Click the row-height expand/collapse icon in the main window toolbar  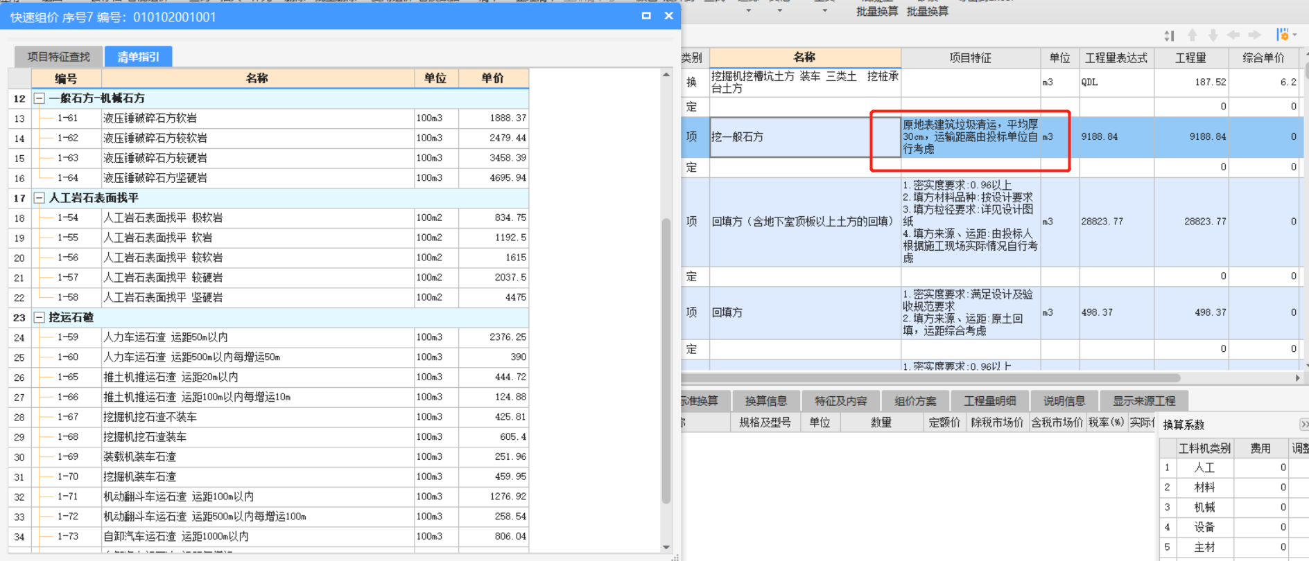coord(1169,35)
